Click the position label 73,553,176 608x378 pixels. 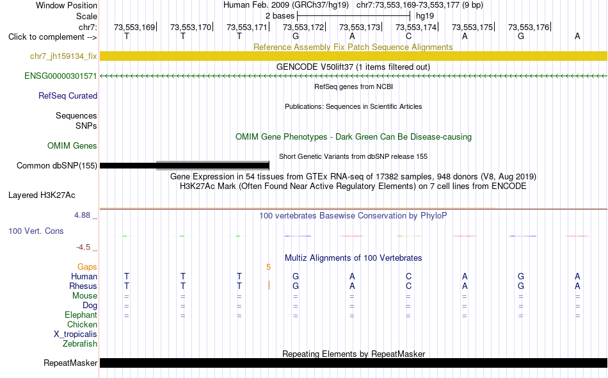click(x=529, y=27)
